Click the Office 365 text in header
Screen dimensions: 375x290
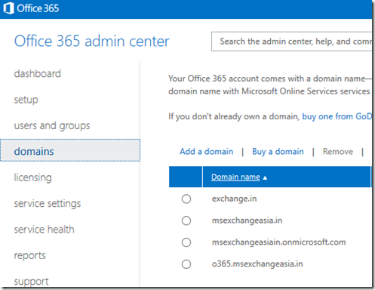38,8
